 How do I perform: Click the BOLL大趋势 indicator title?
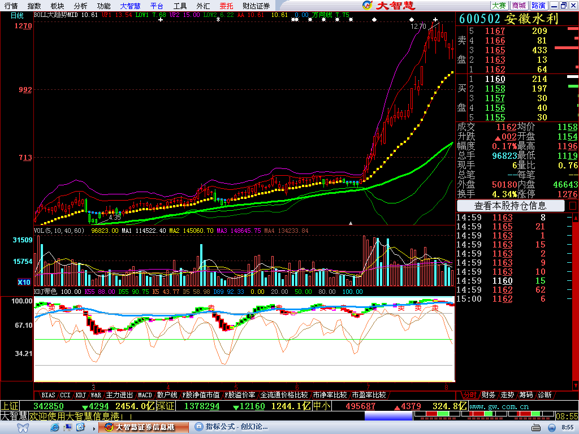click(x=51, y=15)
